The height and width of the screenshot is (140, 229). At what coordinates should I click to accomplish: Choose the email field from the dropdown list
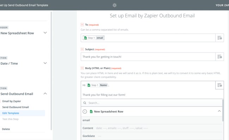[151, 120]
